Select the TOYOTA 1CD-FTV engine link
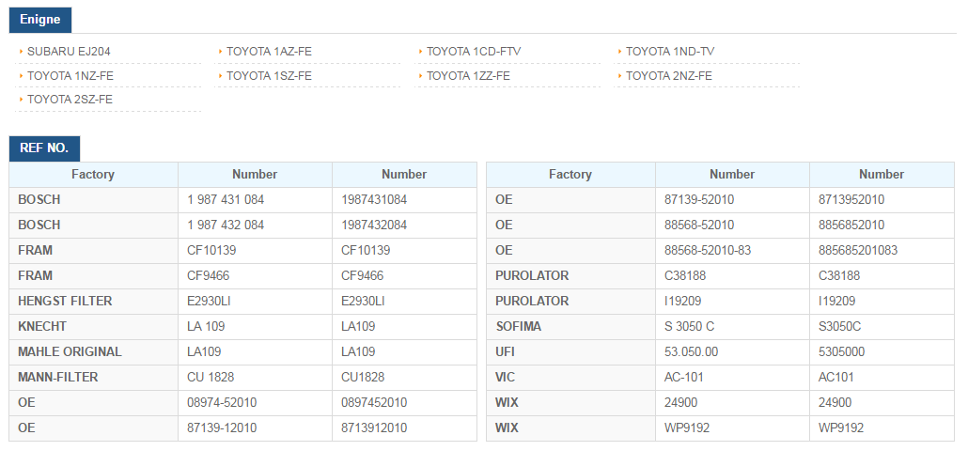This screenshot has height=451, width=968. [474, 52]
